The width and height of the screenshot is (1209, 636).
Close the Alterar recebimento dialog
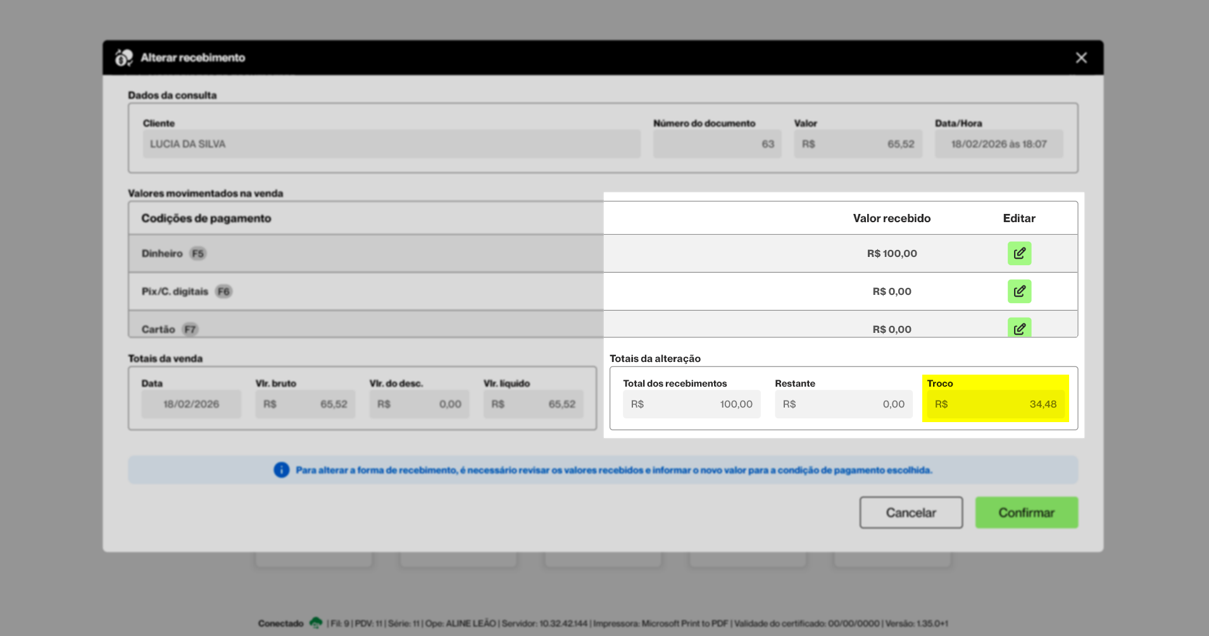[1081, 58]
